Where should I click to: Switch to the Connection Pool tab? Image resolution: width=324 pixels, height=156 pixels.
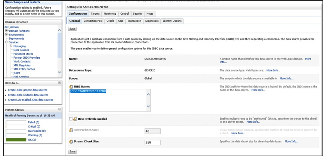tap(93, 21)
